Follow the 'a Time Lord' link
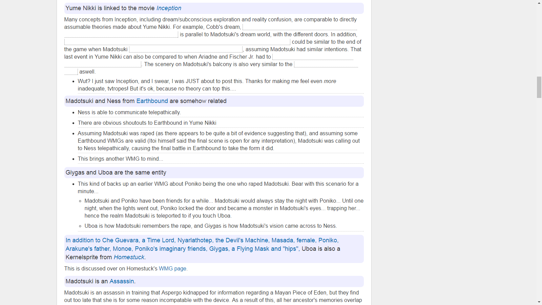 coord(158,240)
